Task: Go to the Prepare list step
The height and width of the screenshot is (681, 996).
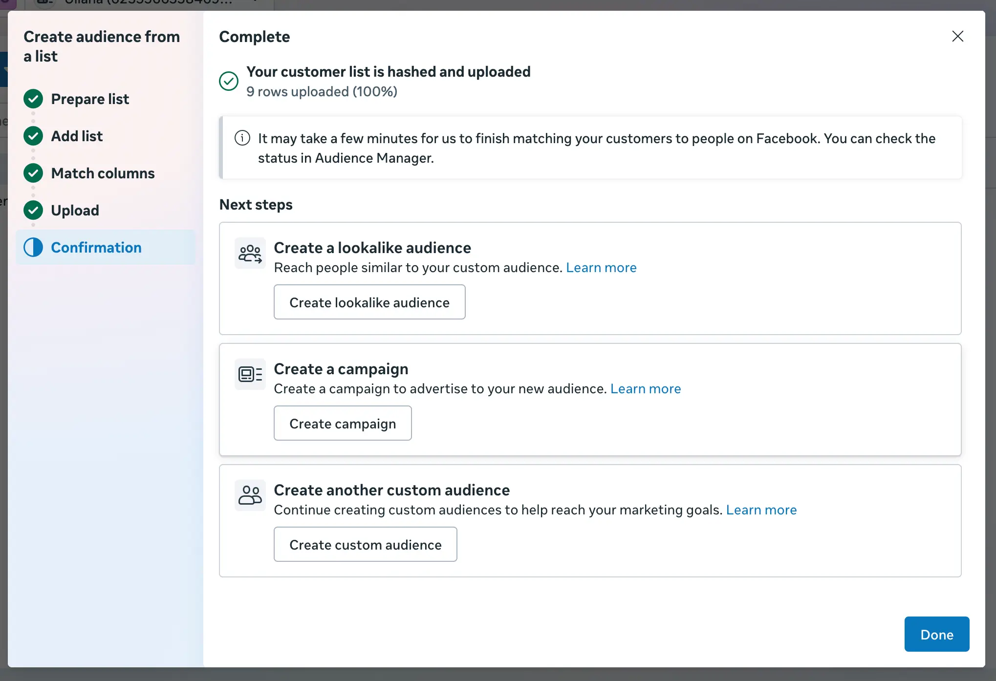Action: coord(90,99)
